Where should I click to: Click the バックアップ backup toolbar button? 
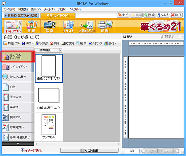41,43
